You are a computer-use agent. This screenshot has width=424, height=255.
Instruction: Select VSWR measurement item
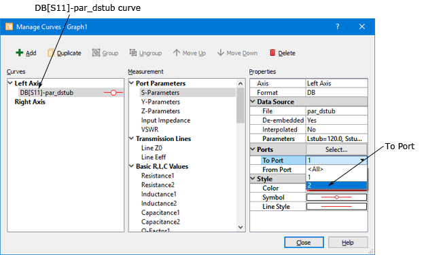point(149,130)
